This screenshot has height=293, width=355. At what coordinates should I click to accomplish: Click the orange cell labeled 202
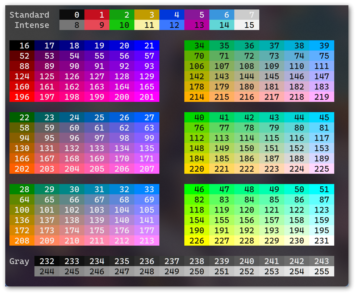click(x=22, y=169)
